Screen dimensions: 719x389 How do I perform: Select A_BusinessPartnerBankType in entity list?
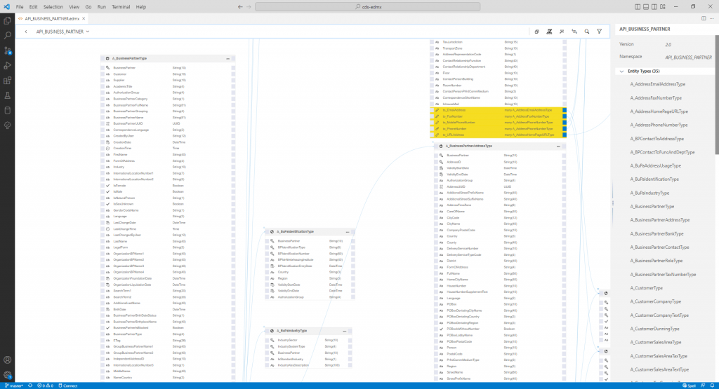(x=657, y=234)
